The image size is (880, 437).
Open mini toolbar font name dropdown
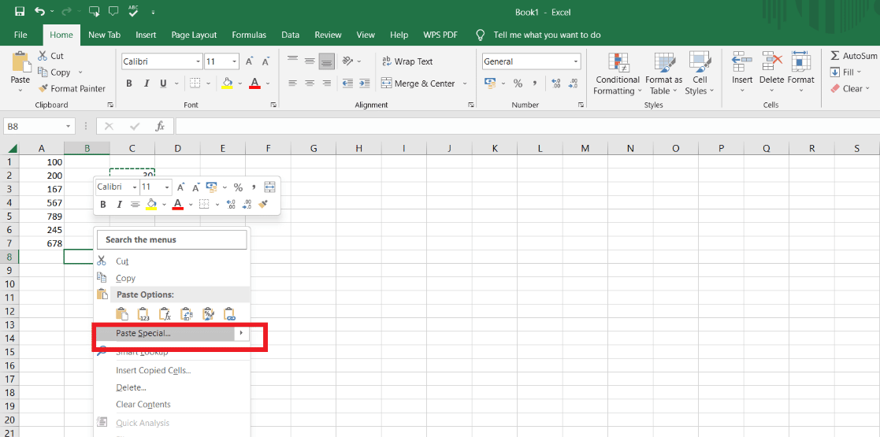[134, 187]
